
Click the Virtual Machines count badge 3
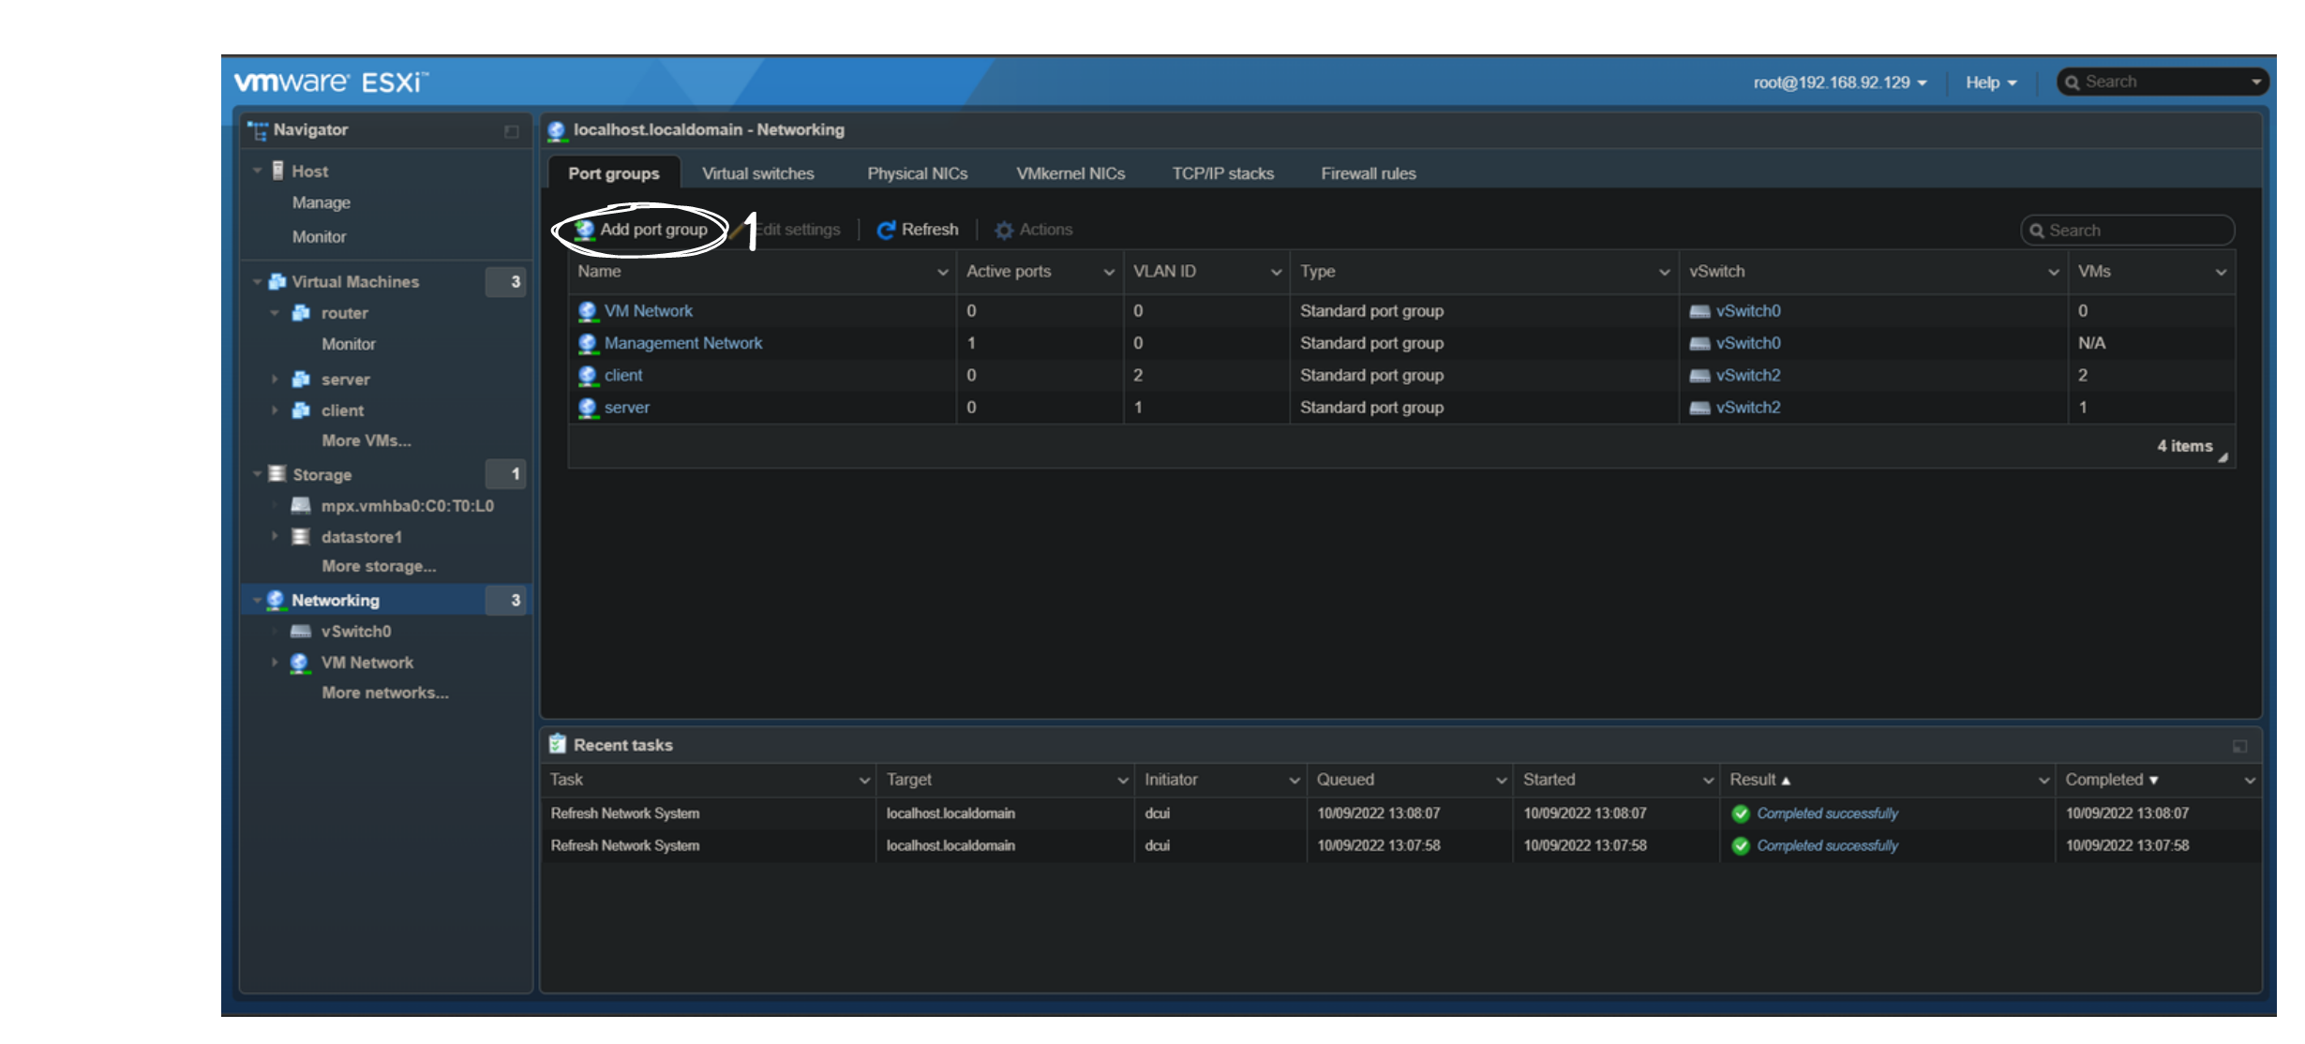[506, 281]
